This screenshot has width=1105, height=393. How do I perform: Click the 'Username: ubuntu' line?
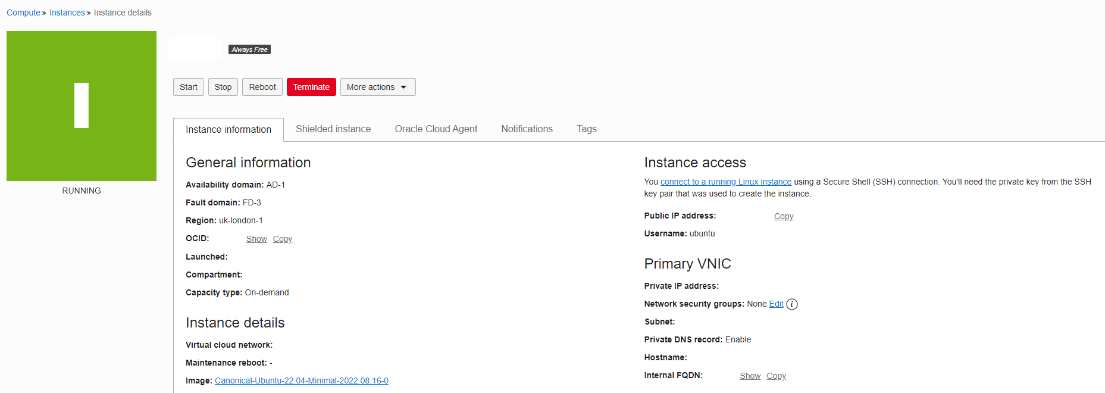(680, 233)
